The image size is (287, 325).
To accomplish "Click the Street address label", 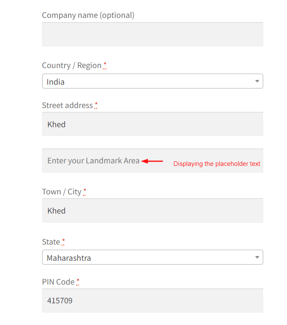I will (x=67, y=105).
